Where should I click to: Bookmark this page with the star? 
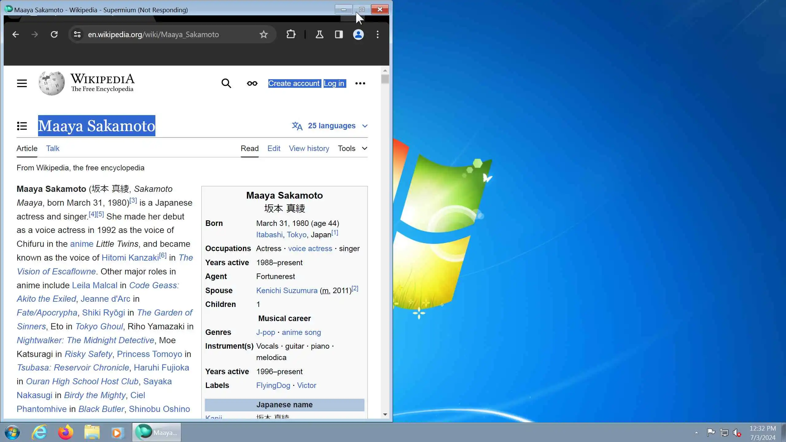263,34
